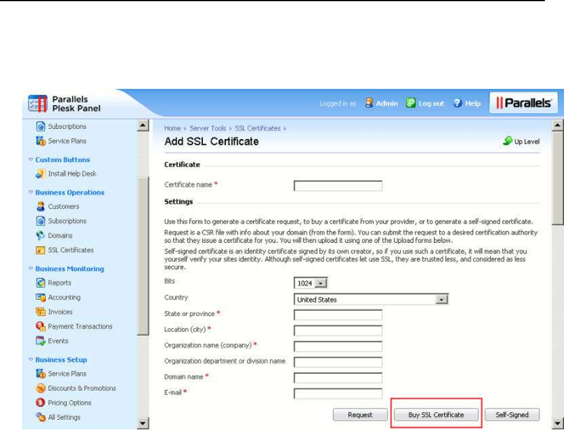Click the sidebar scrollbar thumb
Image resolution: width=564 pixels, height=430 pixels.
[143, 256]
